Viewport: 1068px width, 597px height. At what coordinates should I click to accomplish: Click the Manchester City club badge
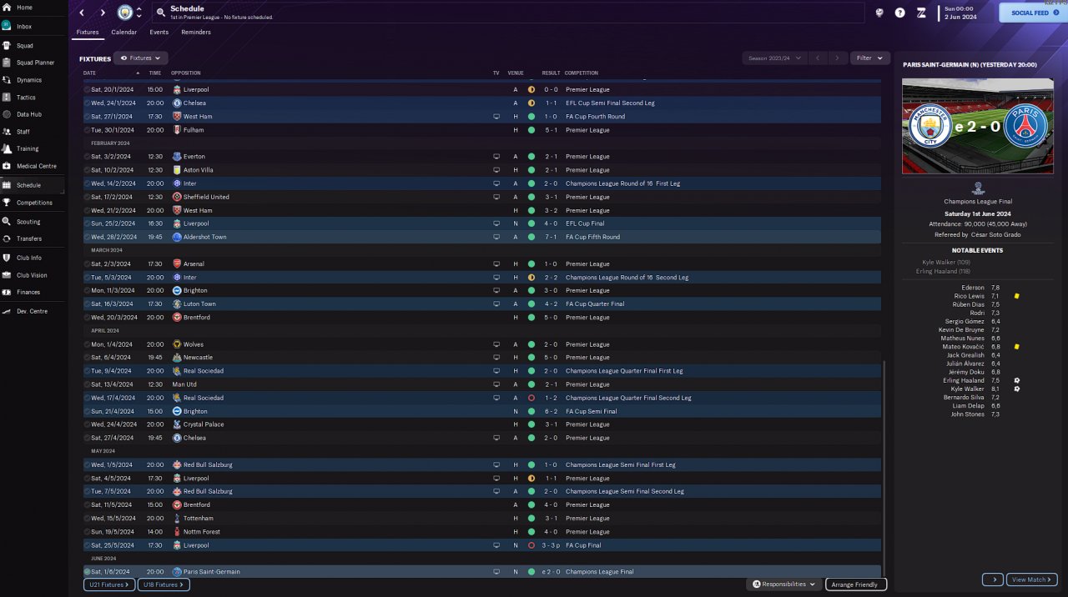point(124,13)
